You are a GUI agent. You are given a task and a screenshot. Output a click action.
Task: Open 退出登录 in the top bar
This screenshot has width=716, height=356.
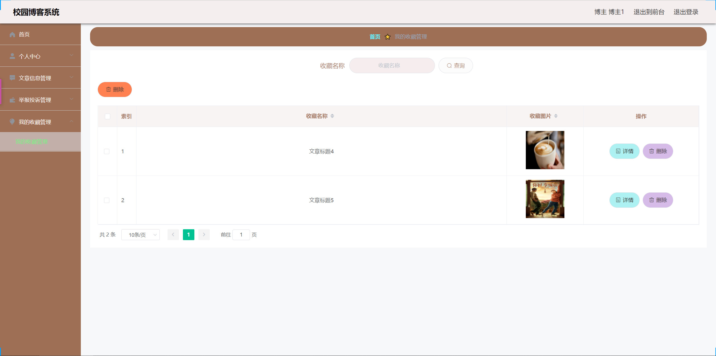(686, 12)
